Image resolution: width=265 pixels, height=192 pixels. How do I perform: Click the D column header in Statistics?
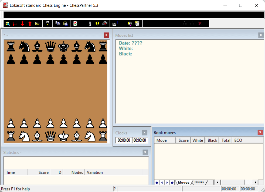pyautogui.click(x=57, y=172)
